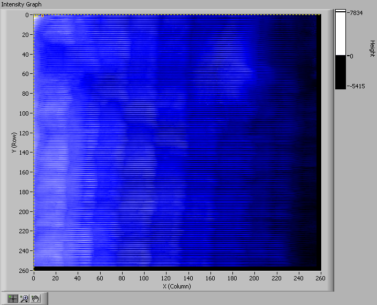Image resolution: width=377 pixels, height=305 pixels.
Task: Click the white upper color ramp section
Action: [341, 33]
